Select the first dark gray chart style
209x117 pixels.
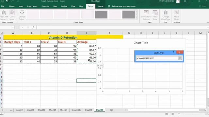click(101, 14)
